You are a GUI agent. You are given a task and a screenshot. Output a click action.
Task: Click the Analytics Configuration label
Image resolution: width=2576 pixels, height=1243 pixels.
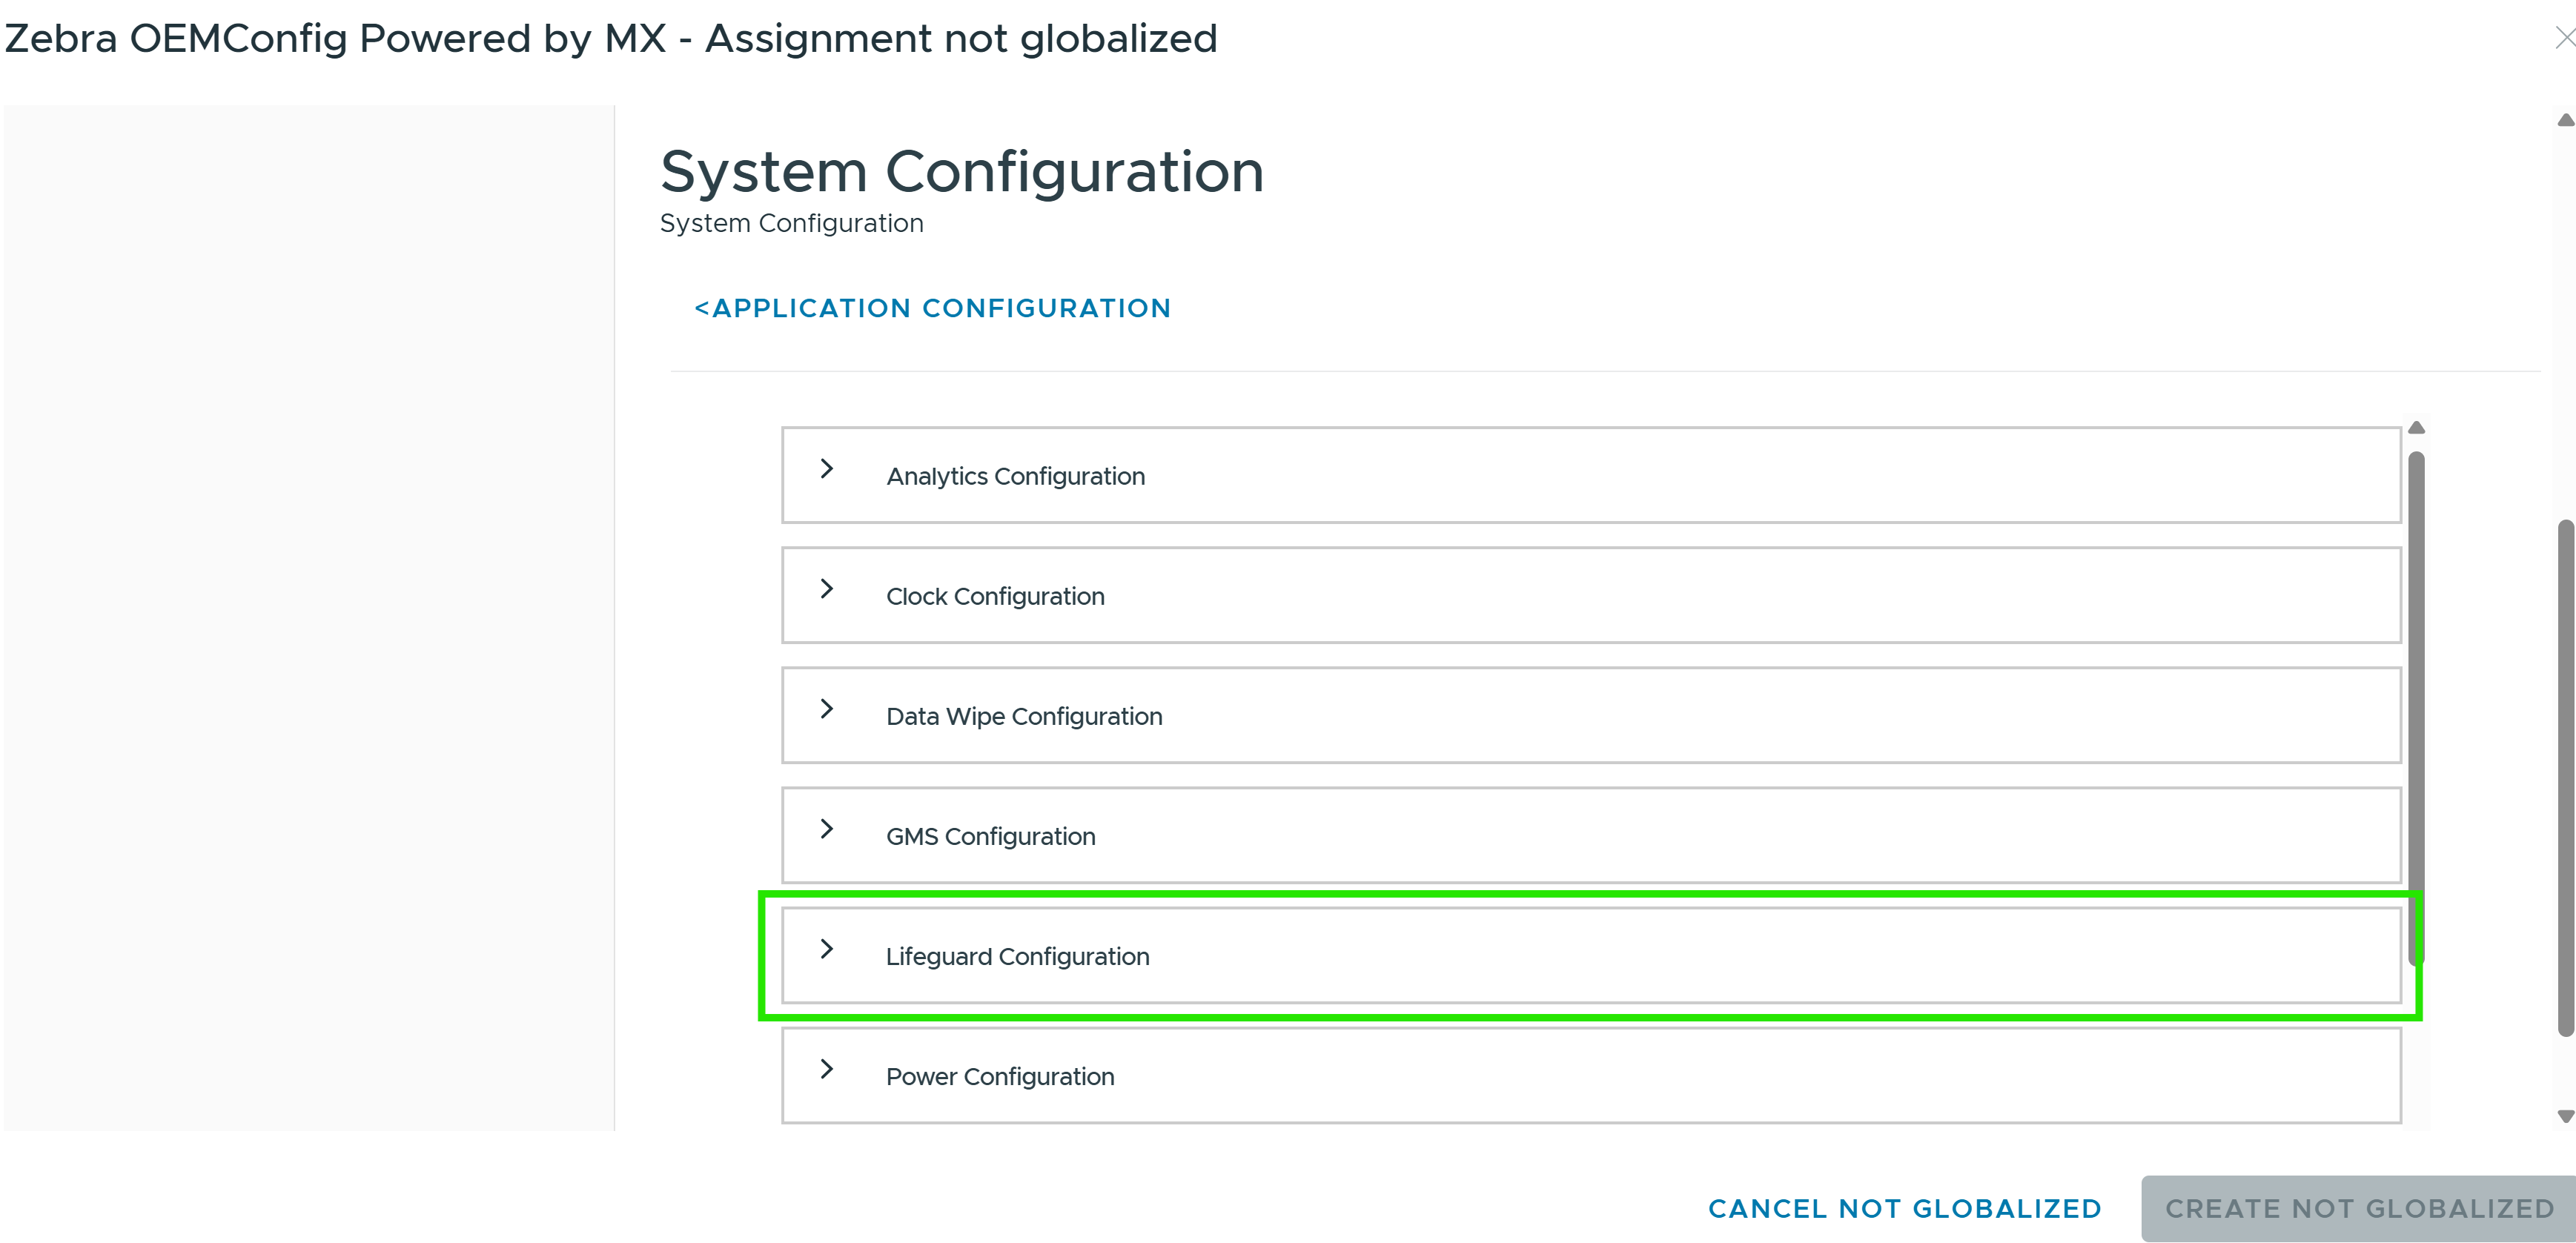1015,476
